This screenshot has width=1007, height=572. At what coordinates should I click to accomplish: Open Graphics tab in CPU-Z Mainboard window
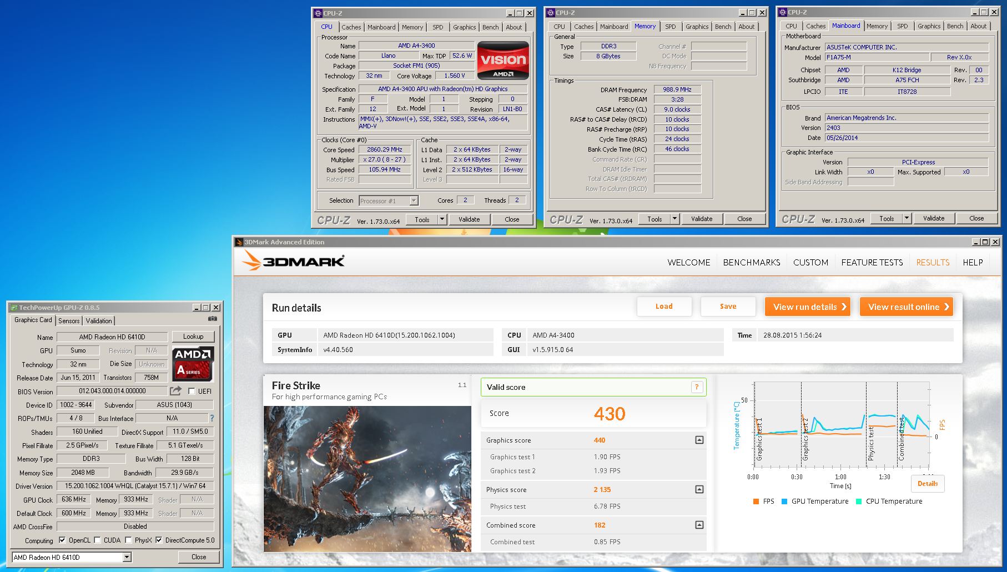point(929,26)
